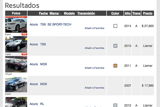Click orange color swatch for 2011 MDX
Screen dimensions: 160x107
[115, 66]
